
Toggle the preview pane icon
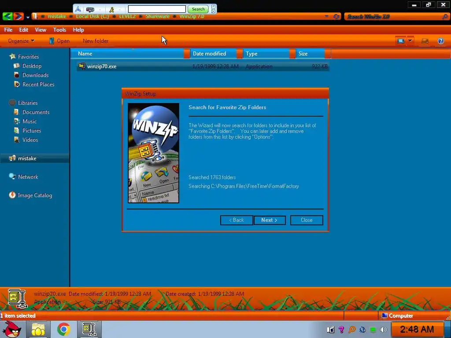pos(425,41)
